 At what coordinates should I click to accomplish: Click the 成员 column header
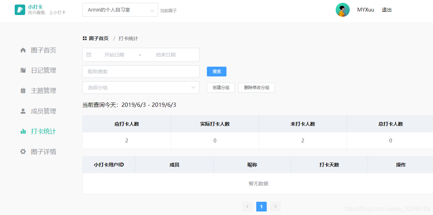(x=174, y=165)
